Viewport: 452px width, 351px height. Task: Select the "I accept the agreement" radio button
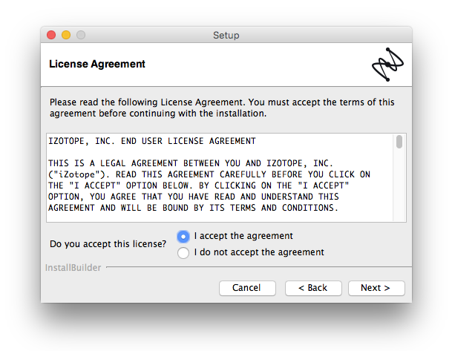pos(183,236)
